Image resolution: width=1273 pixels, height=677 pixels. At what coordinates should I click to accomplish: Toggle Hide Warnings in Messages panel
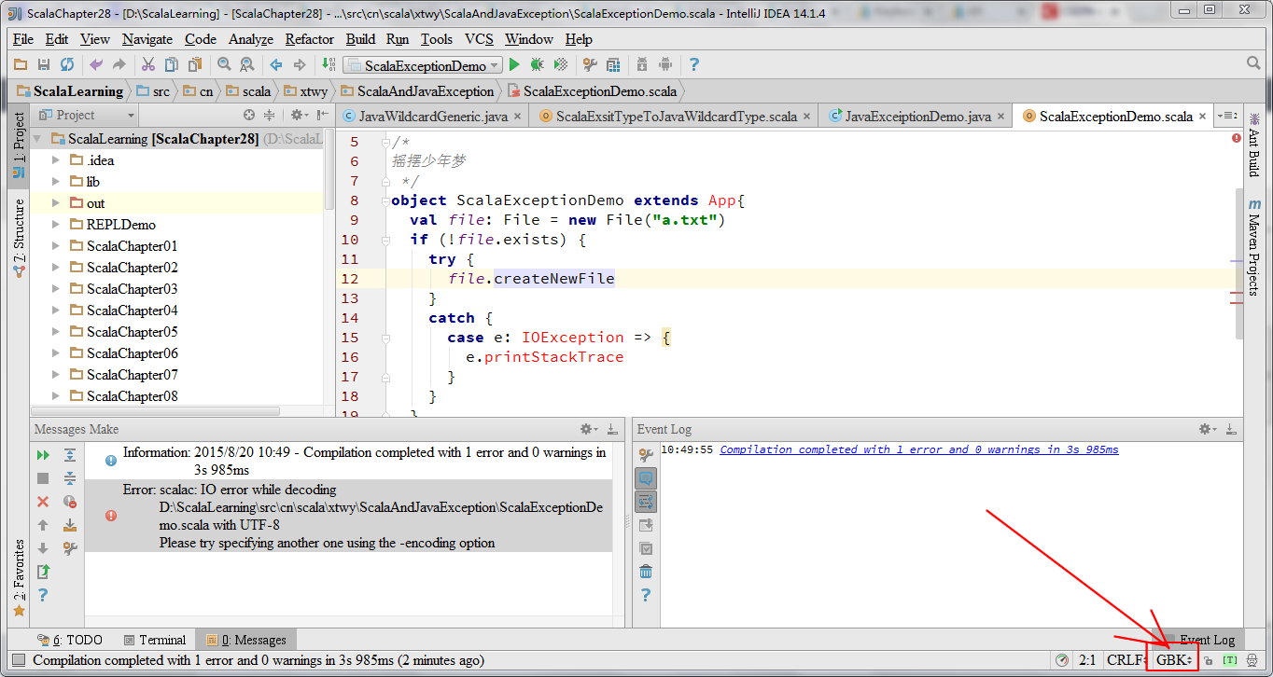point(70,502)
